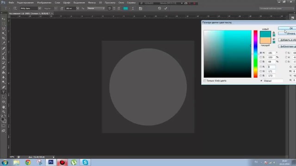Select the Crop tool
This screenshot has width=296, height=166.
(x=4, y=38)
